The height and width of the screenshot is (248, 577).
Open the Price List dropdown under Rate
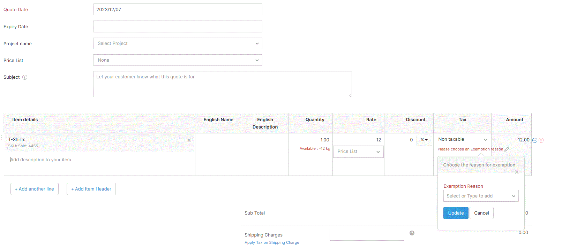point(358,152)
